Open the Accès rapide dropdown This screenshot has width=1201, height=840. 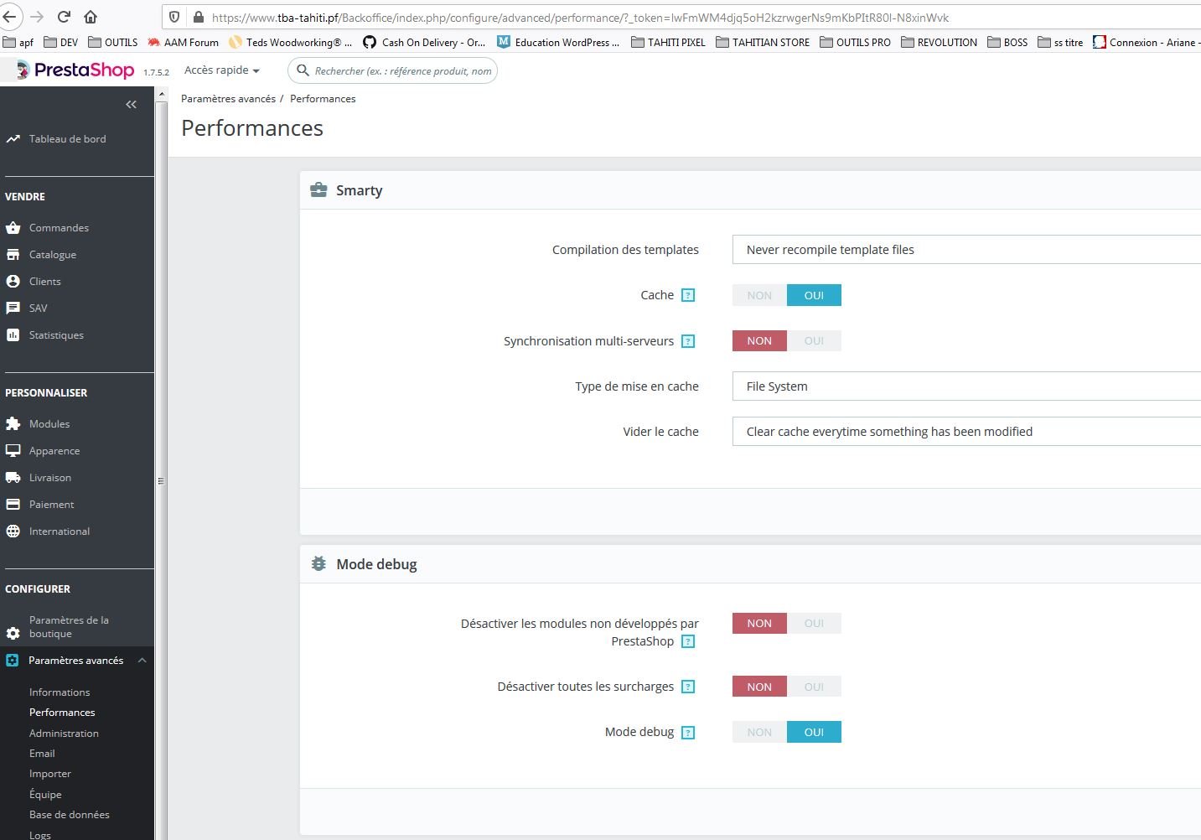coord(222,70)
